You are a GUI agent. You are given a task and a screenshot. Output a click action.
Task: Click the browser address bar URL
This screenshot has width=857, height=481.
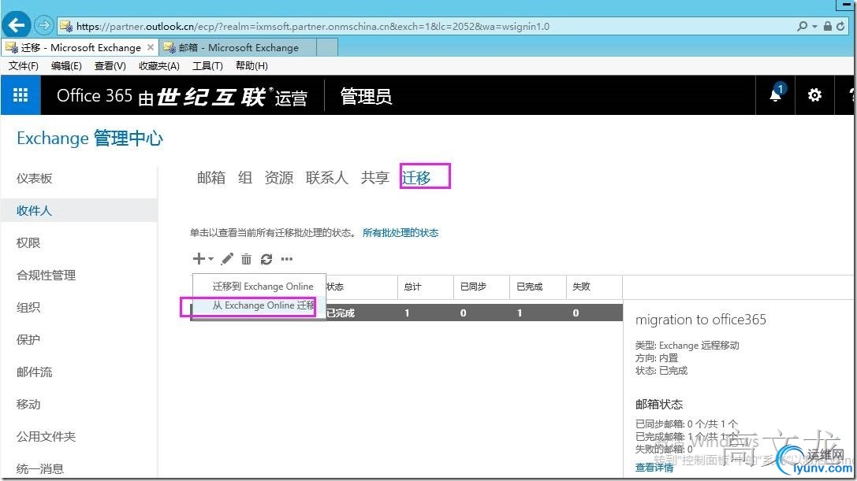(x=313, y=26)
